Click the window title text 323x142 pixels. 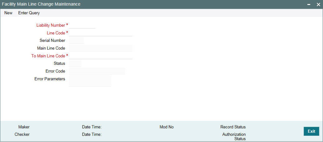click(41, 4)
